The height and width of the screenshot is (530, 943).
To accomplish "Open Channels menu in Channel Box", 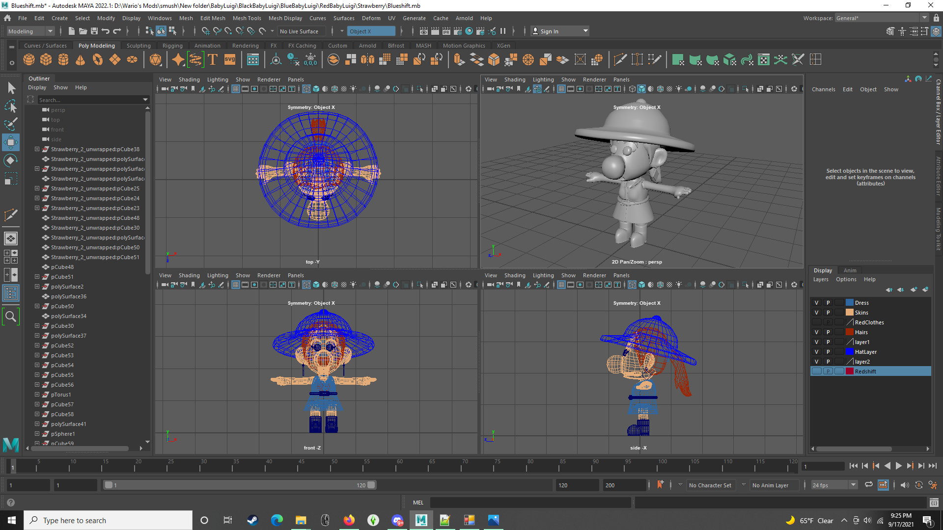I will (823, 89).
